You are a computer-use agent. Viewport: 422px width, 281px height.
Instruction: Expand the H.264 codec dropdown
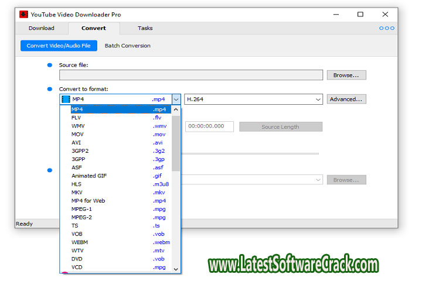coord(318,100)
